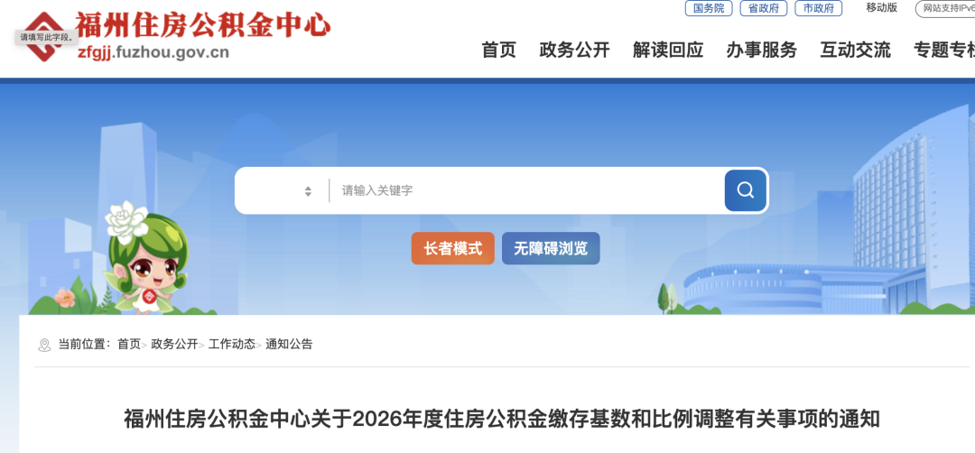Click the 网站支持IPv6 badge
Viewport: 975px width, 453px height.
pos(946,8)
